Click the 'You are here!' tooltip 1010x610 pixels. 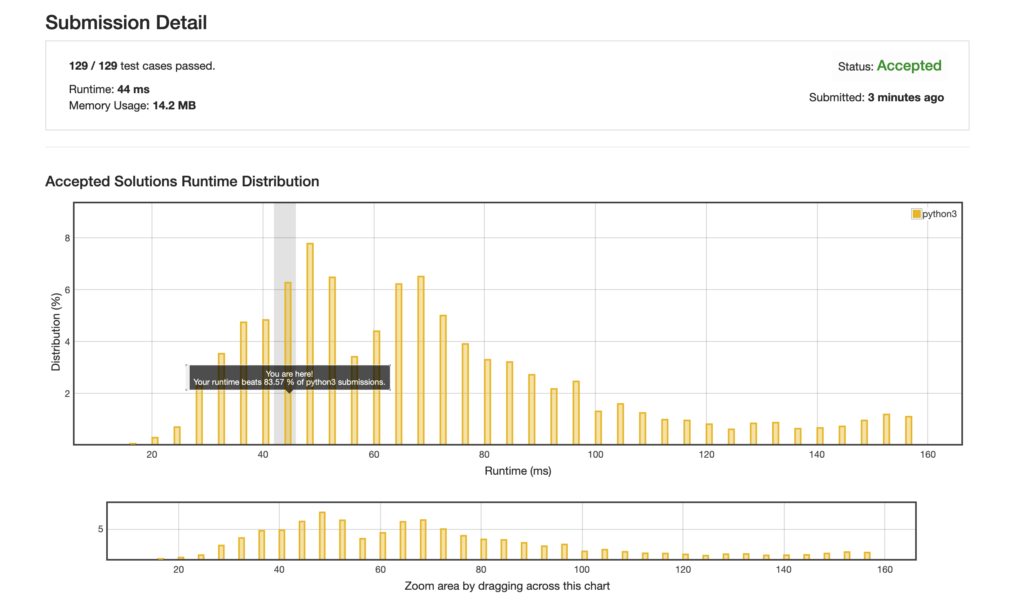(289, 378)
